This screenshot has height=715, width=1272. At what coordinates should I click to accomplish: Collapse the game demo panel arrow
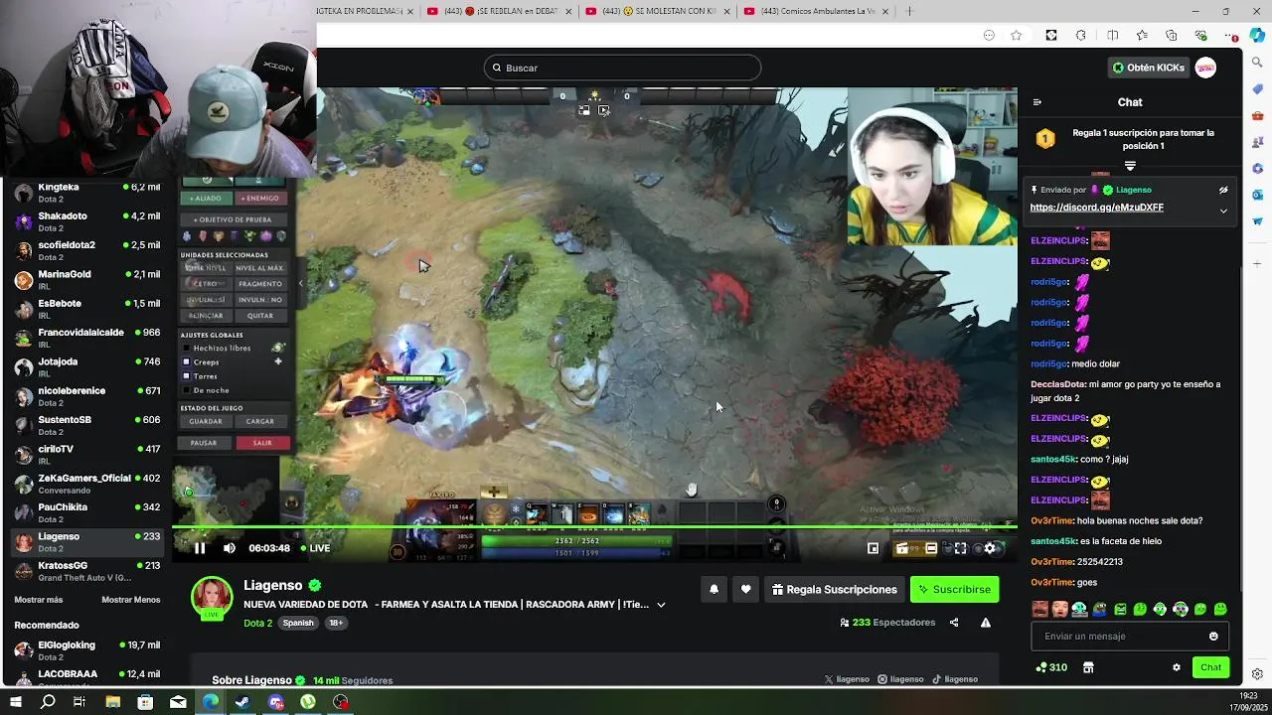pyautogui.click(x=300, y=283)
